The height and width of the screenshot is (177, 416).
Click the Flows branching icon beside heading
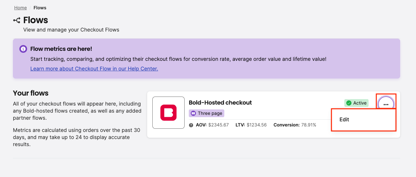(x=17, y=20)
